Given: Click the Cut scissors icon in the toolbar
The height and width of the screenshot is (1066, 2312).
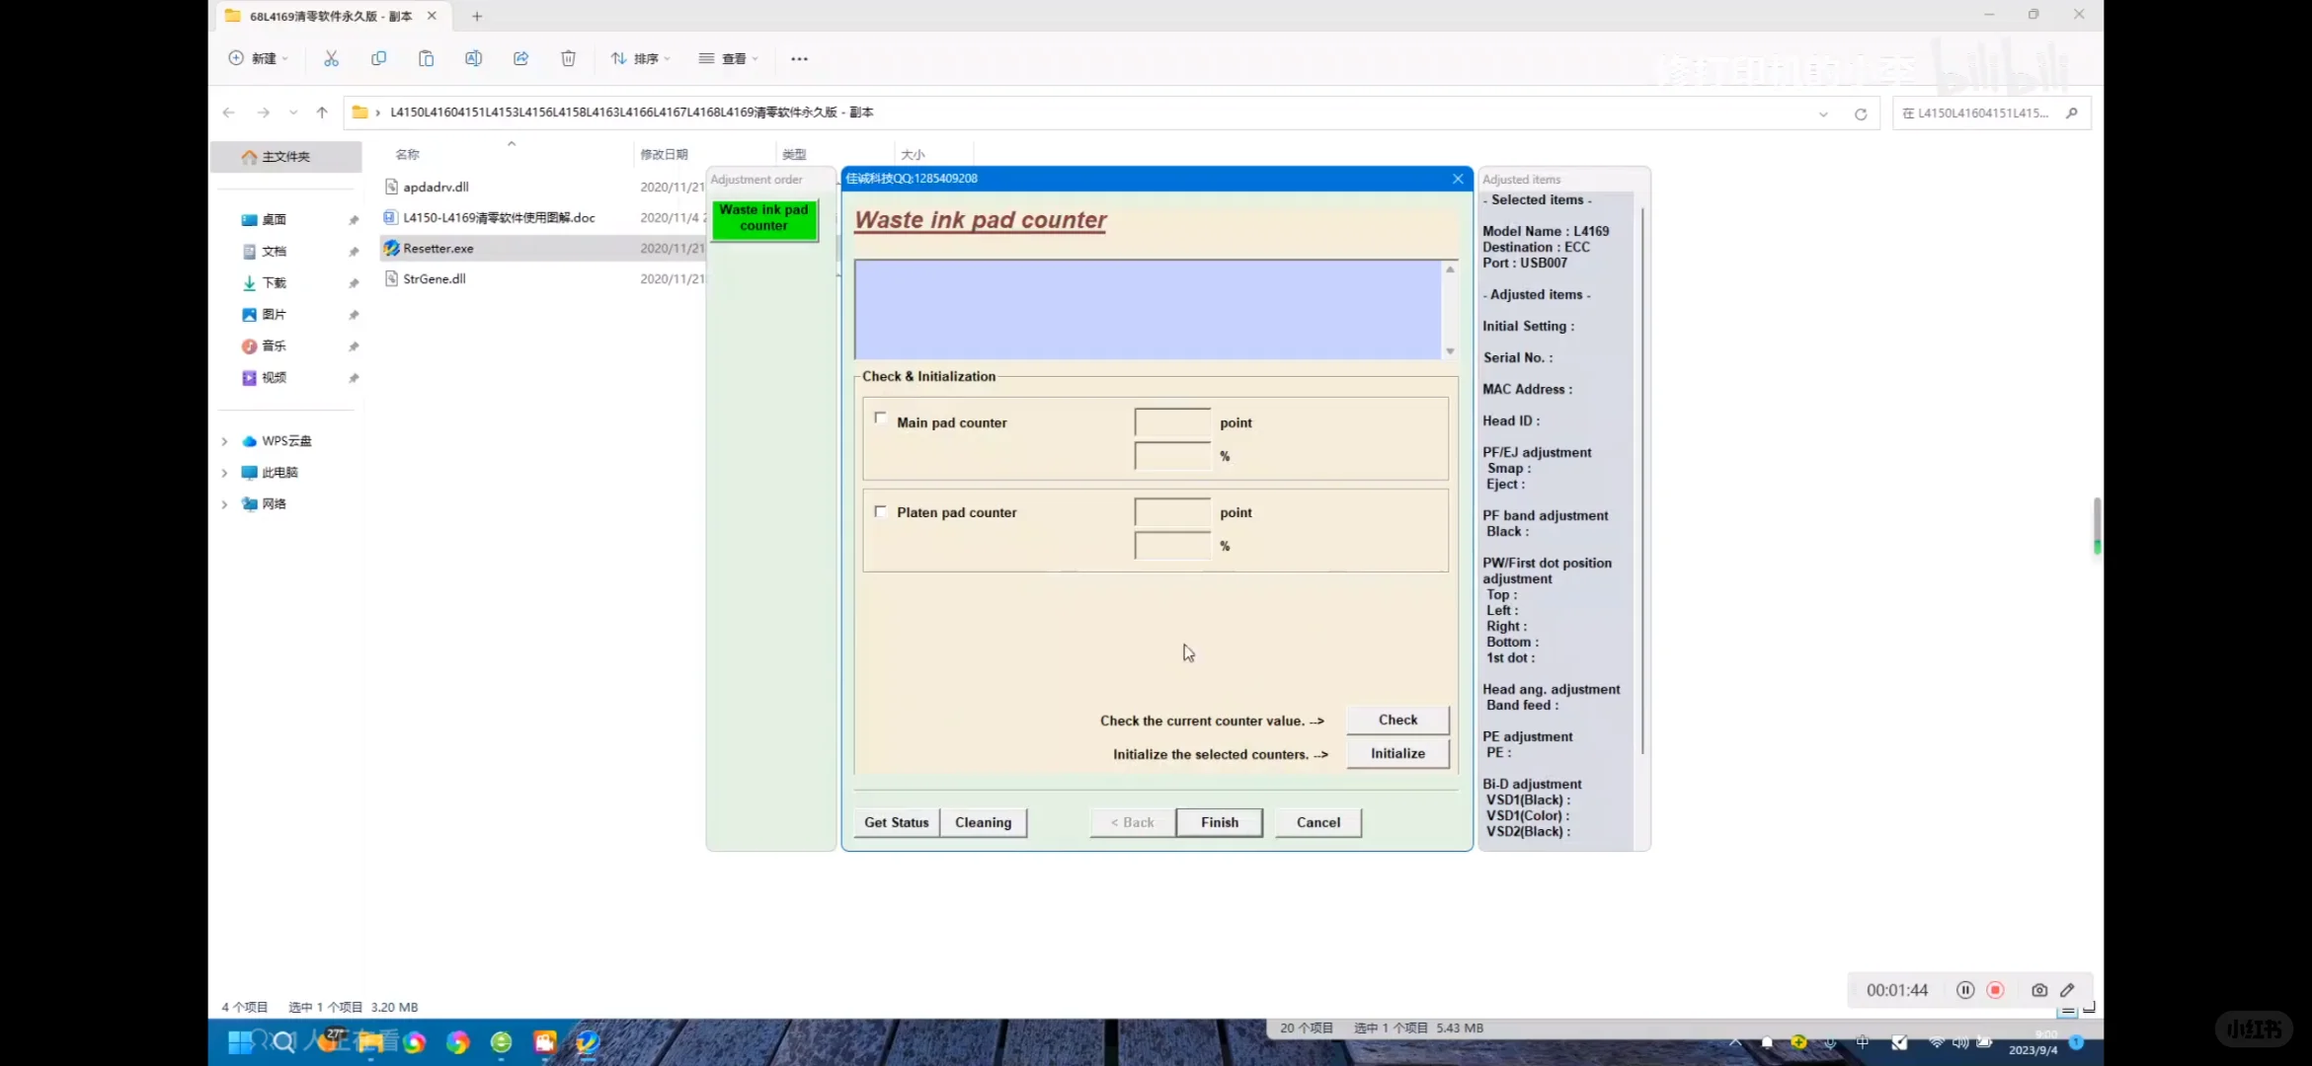Looking at the screenshot, I should (331, 58).
